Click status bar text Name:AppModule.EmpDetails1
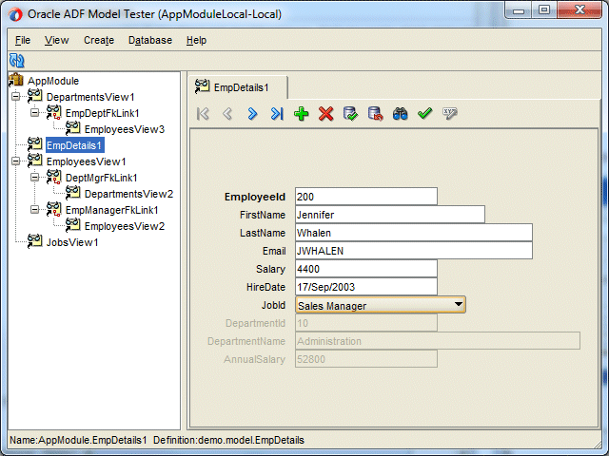This screenshot has width=609, height=456. coord(78,440)
